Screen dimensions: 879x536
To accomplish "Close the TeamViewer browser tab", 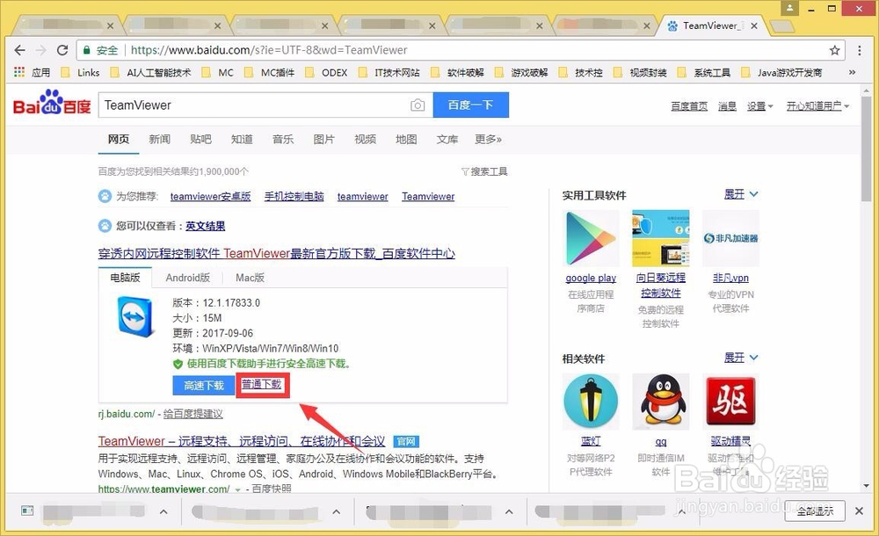I will tap(754, 25).
